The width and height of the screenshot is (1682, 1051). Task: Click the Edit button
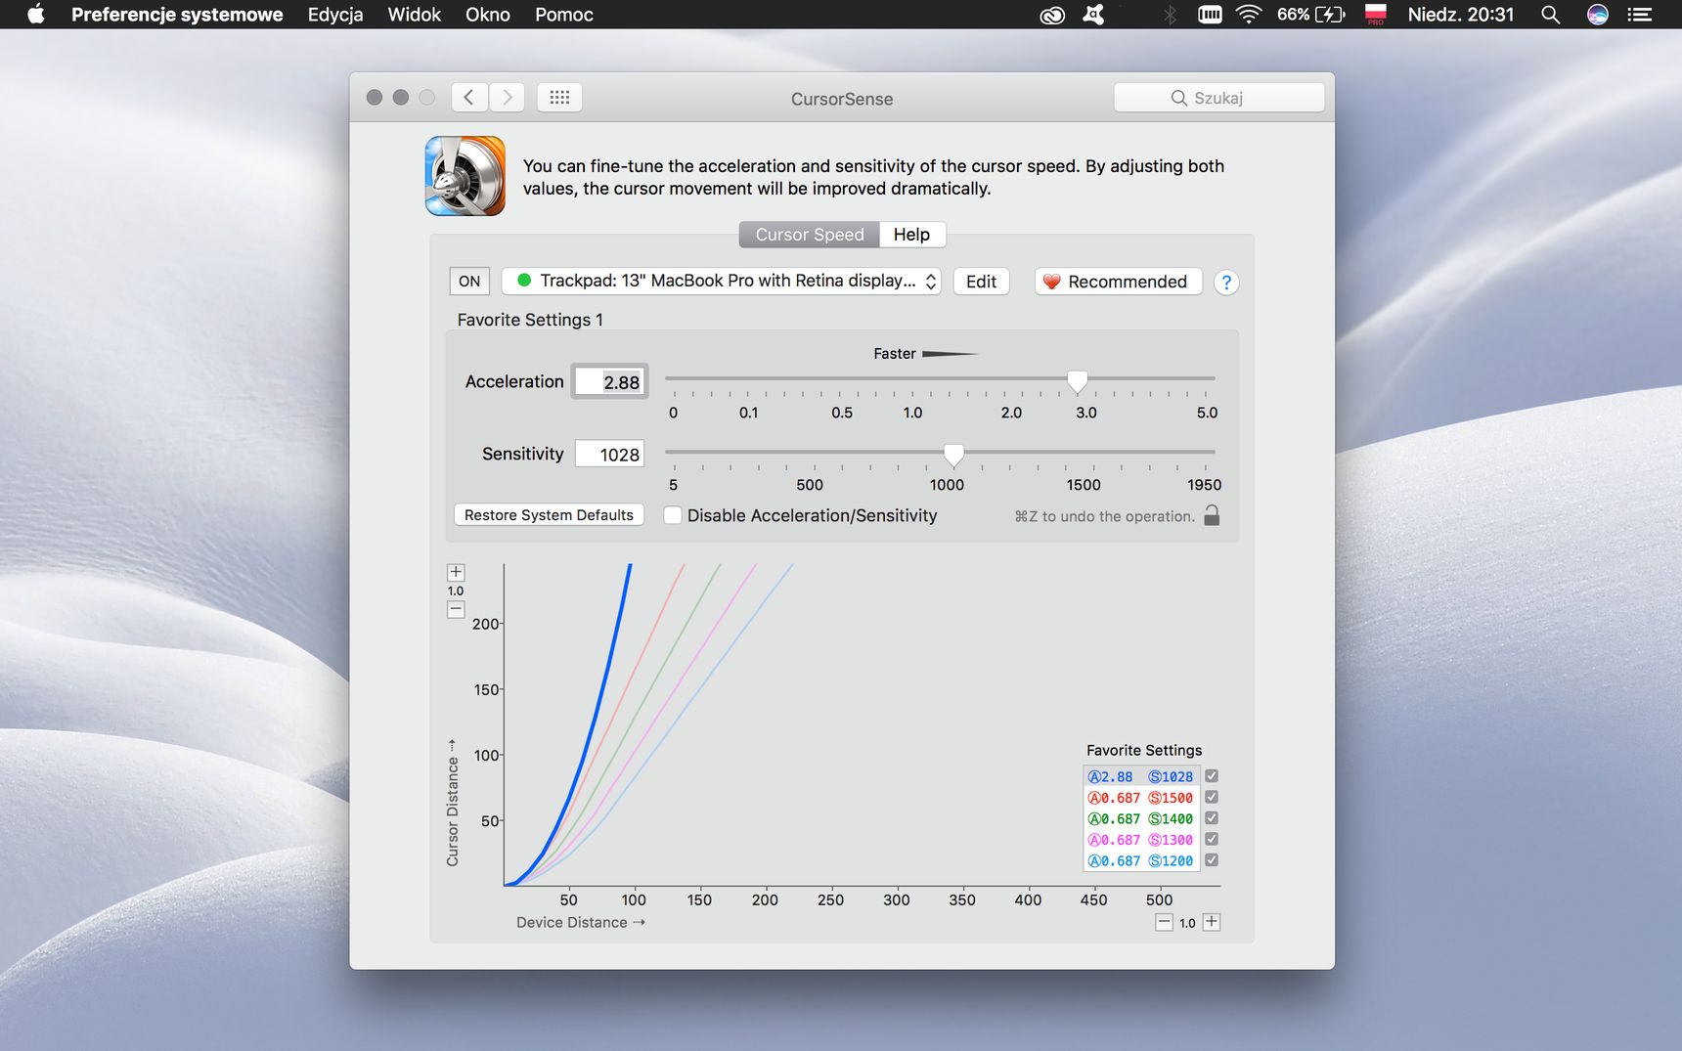point(981,282)
